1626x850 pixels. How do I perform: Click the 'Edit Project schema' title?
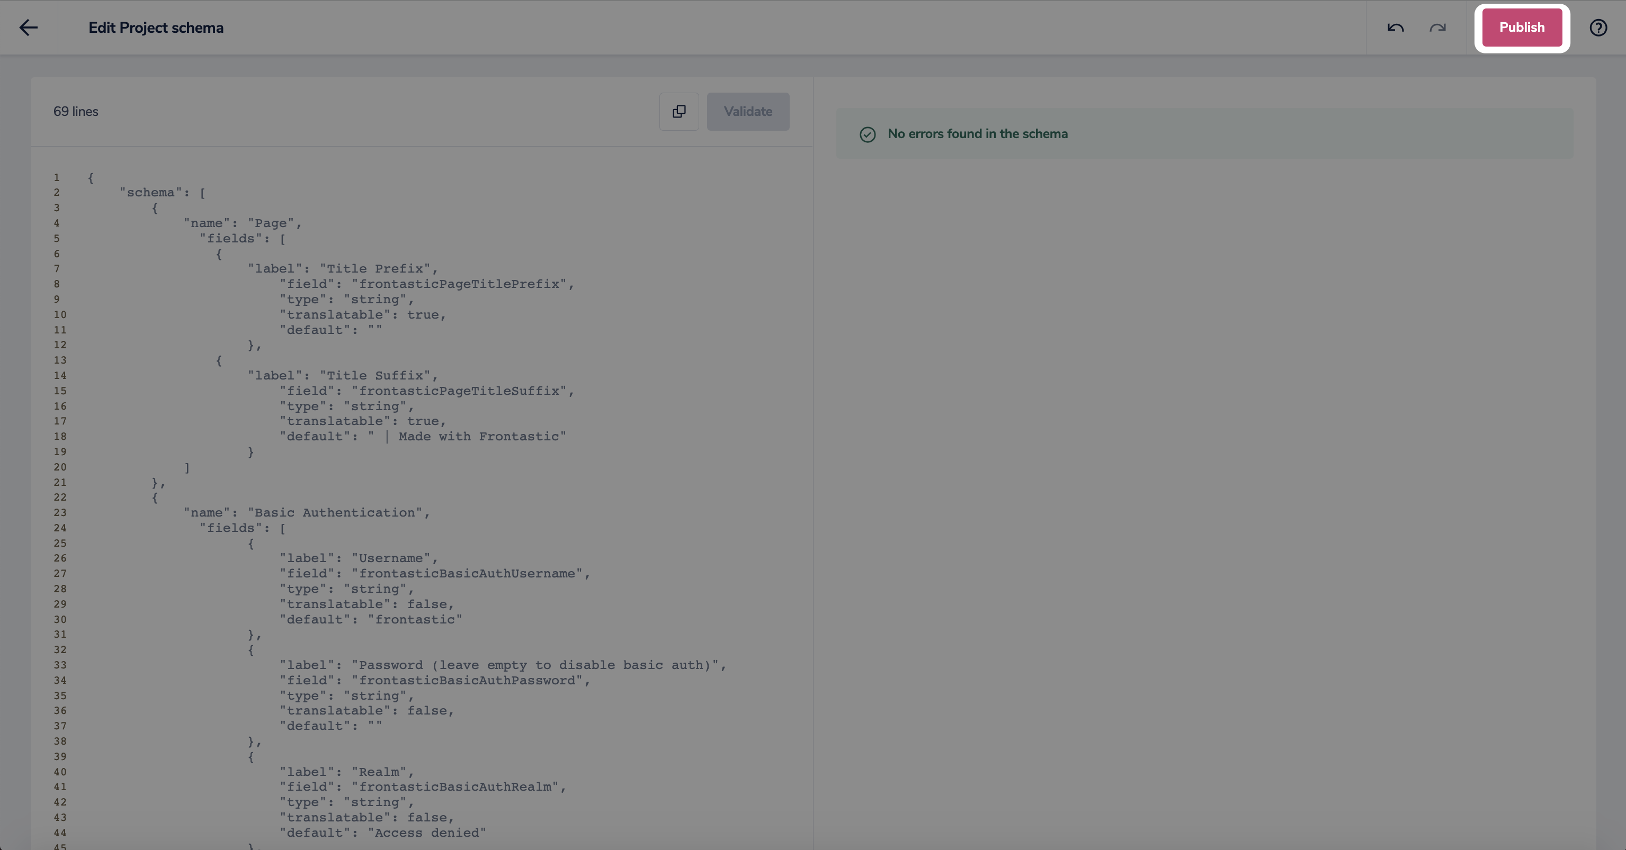pyautogui.click(x=156, y=28)
